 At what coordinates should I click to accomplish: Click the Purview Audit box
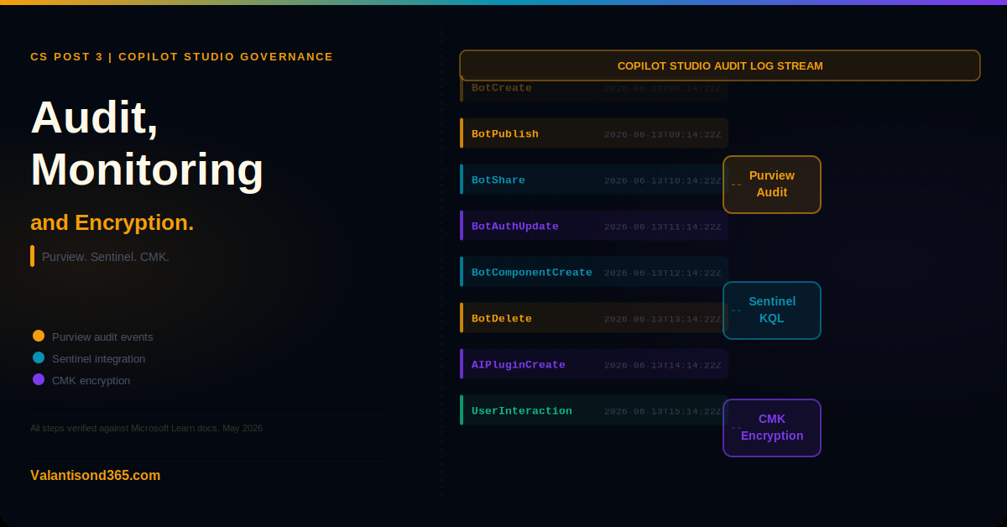coord(772,185)
